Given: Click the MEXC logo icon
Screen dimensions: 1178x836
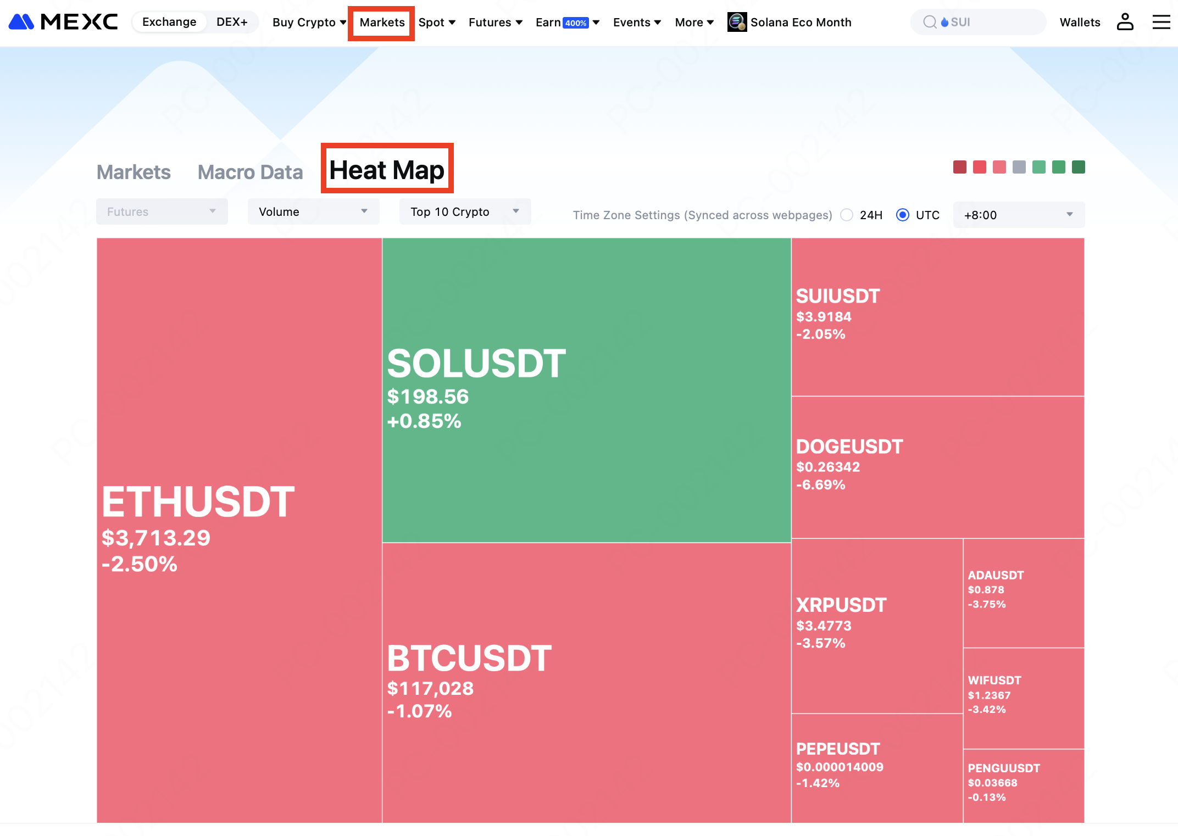Looking at the screenshot, I should (22, 22).
